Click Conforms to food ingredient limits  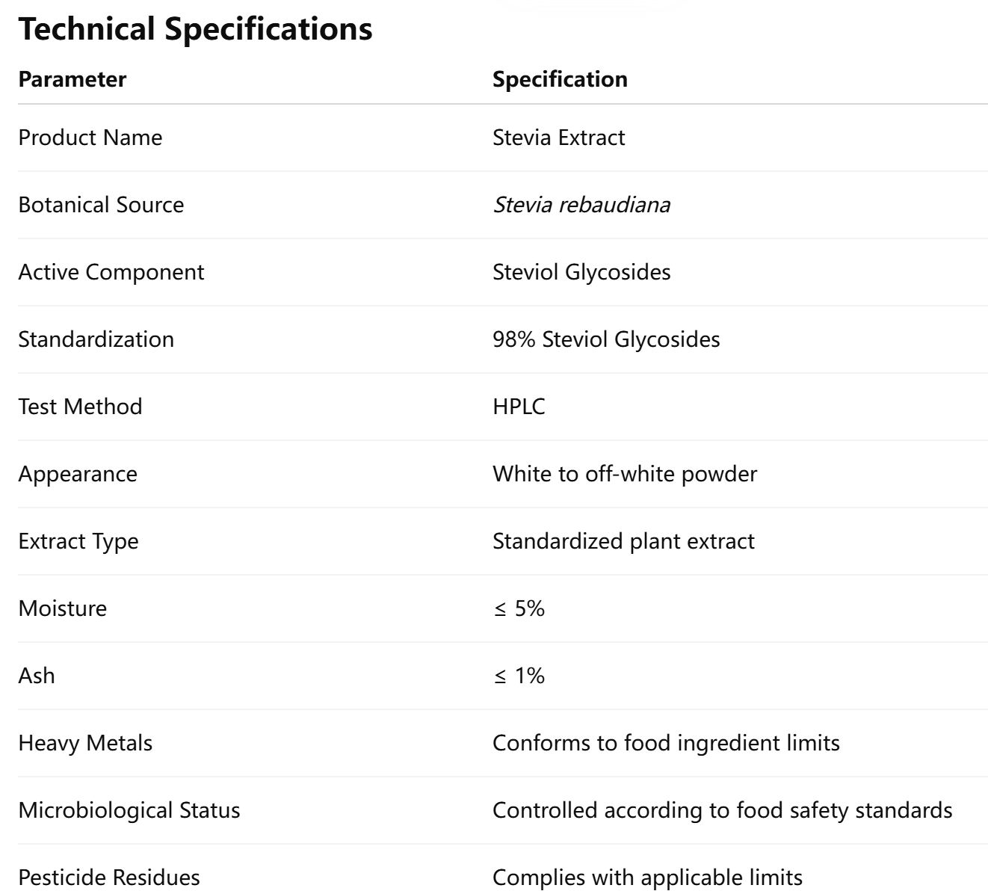pyautogui.click(x=666, y=743)
